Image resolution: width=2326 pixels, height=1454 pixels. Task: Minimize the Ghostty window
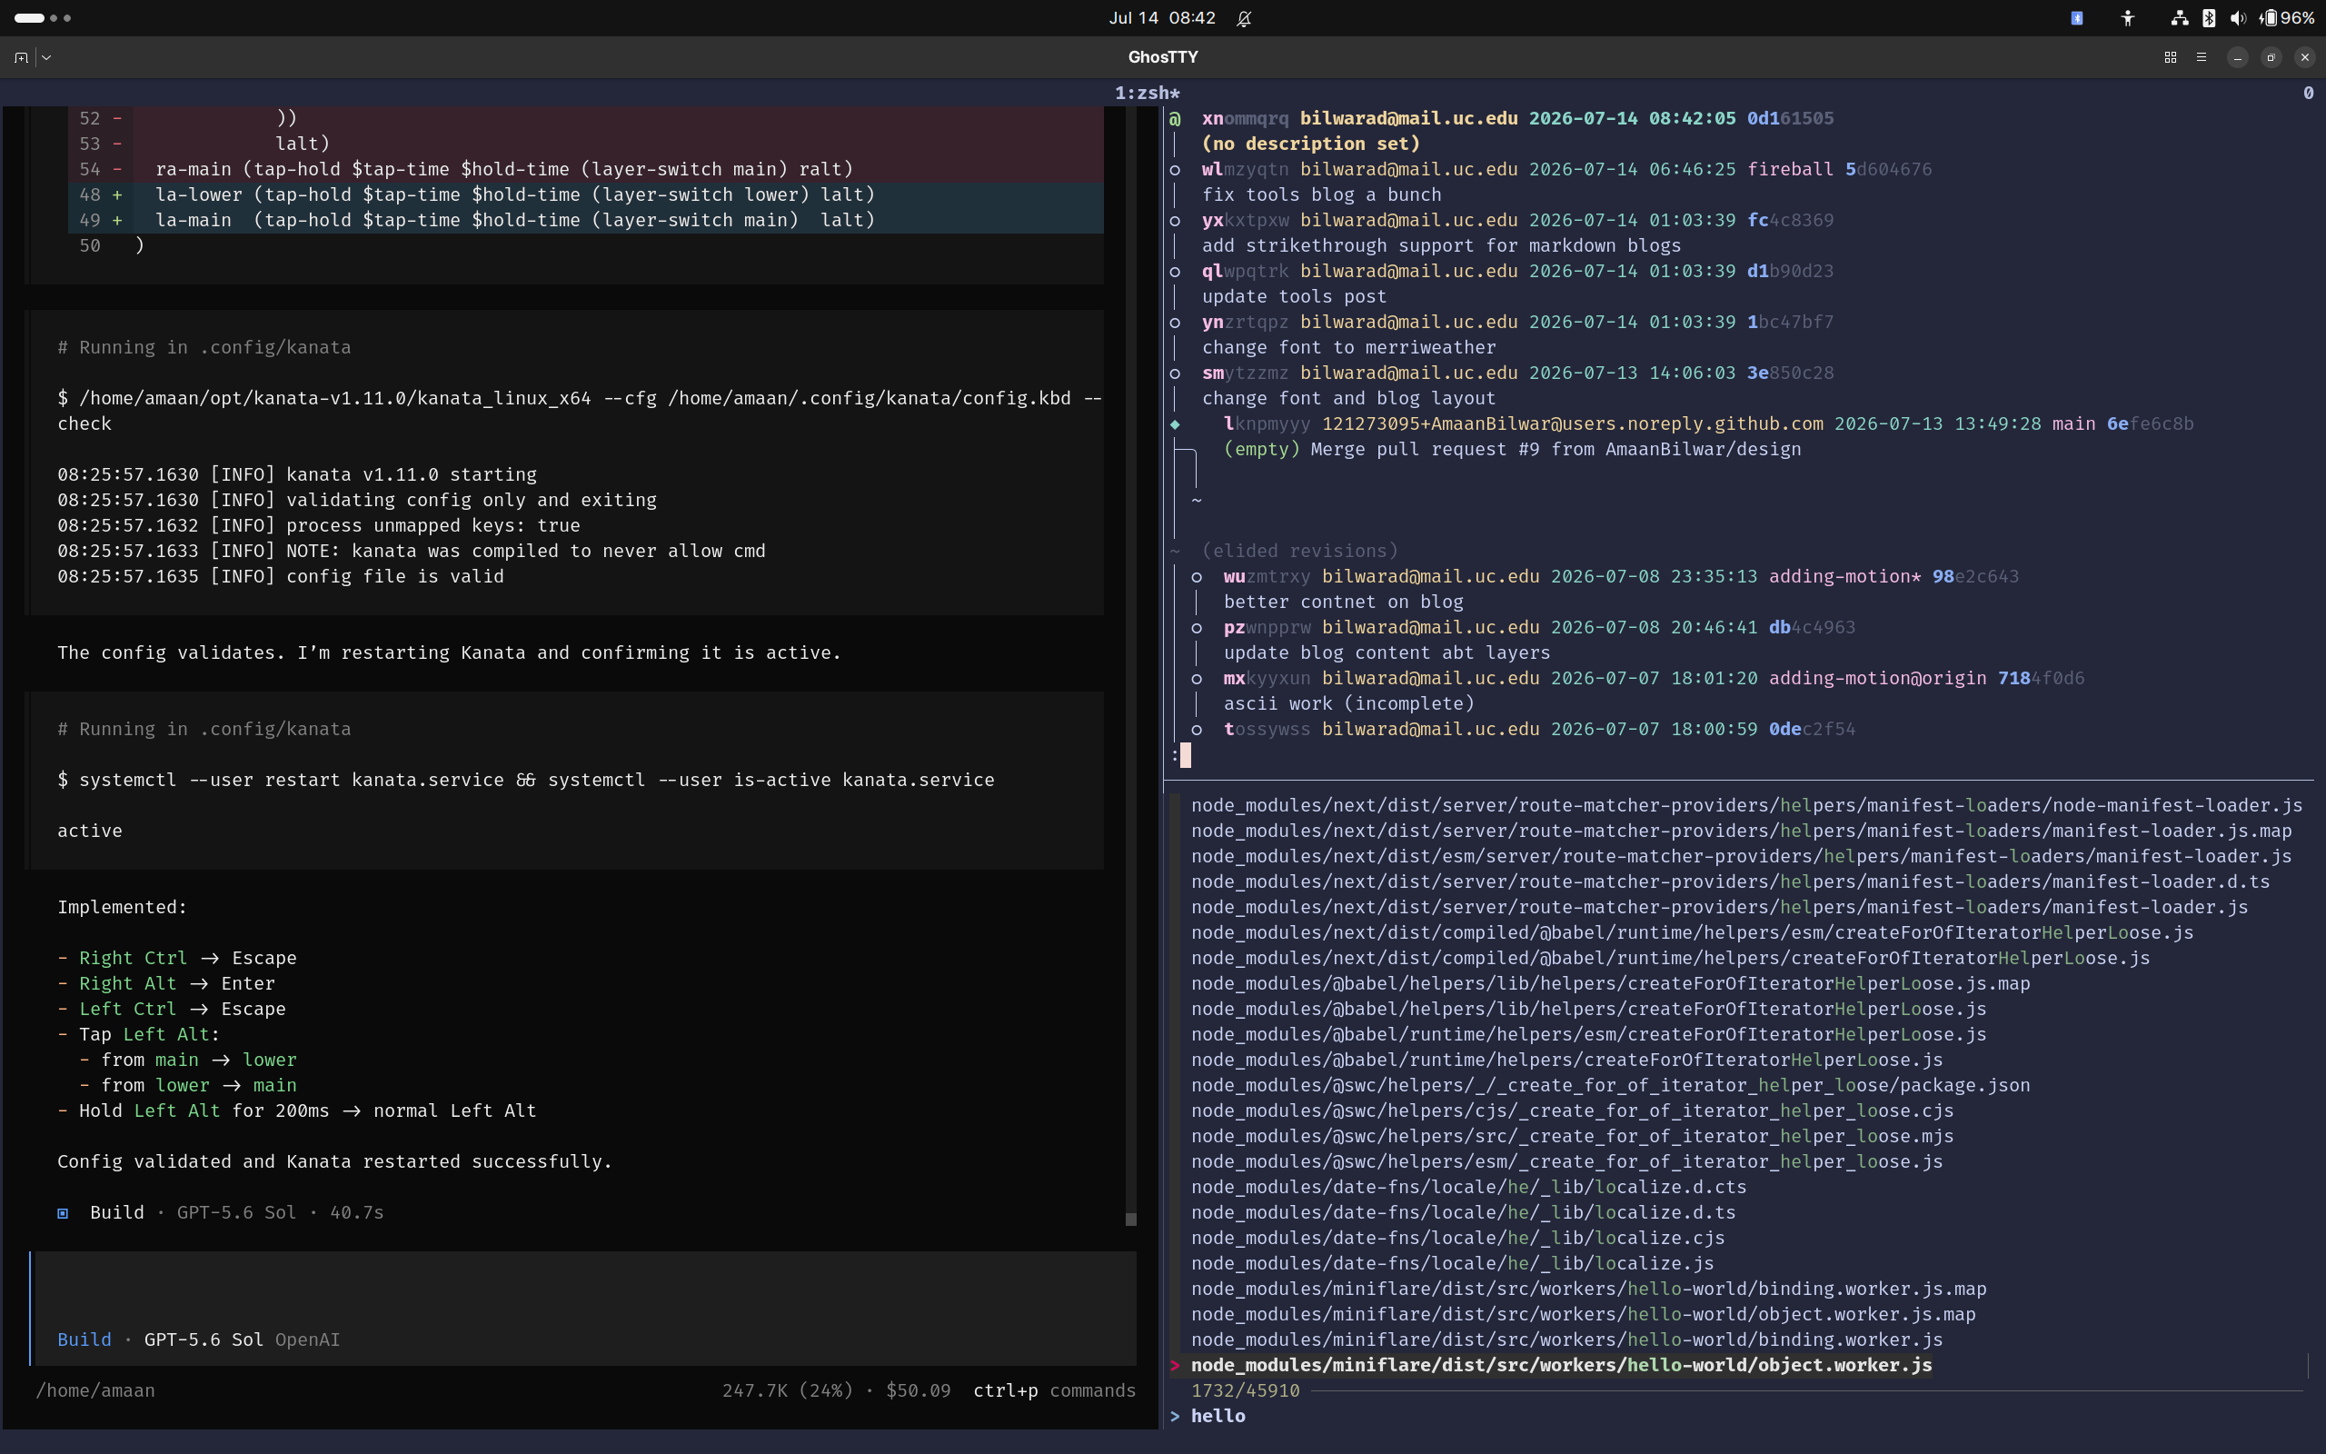point(2238,57)
